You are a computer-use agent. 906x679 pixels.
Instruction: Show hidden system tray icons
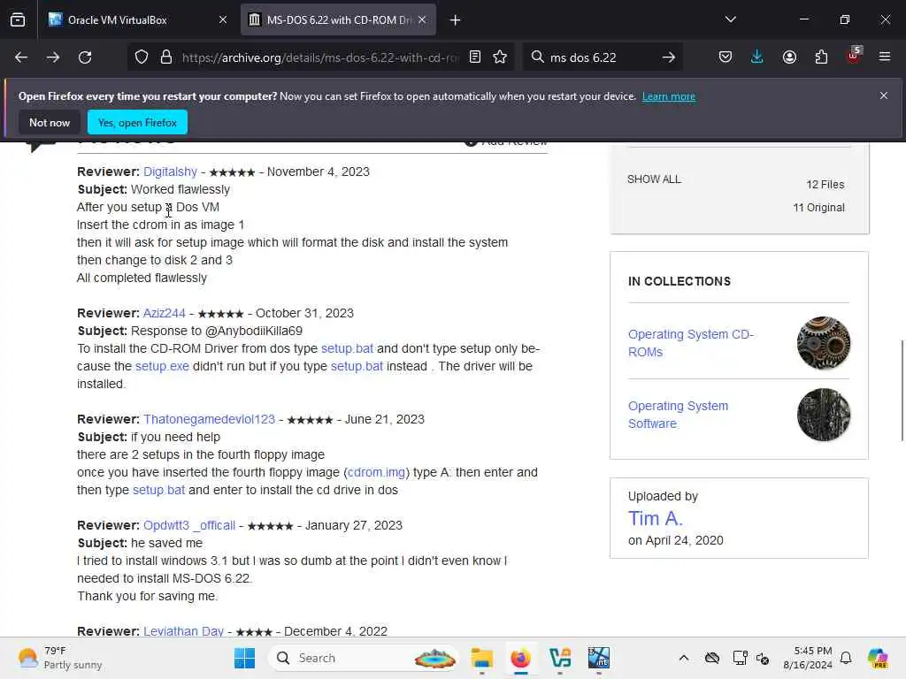click(x=684, y=658)
